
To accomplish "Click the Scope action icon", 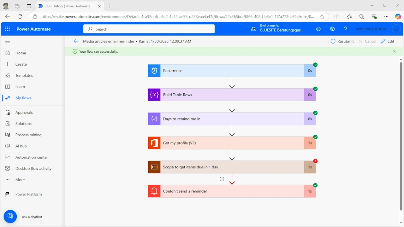I will coord(154,167).
